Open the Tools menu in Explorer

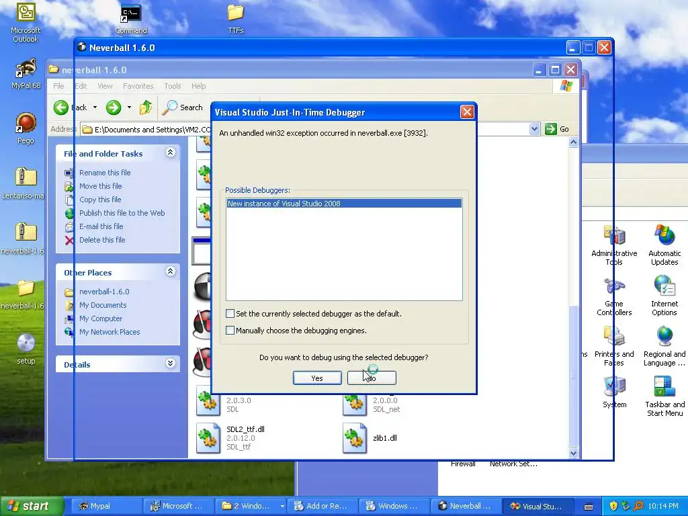(x=173, y=86)
